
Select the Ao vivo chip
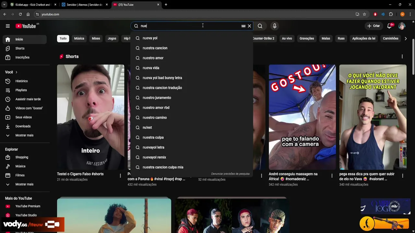point(287,39)
